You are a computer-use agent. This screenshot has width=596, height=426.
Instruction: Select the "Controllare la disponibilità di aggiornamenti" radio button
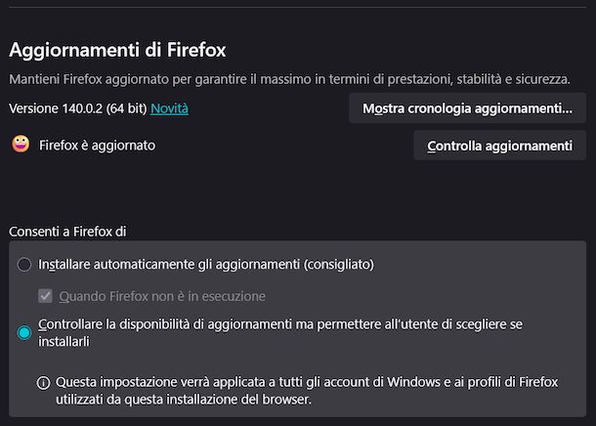[24, 333]
